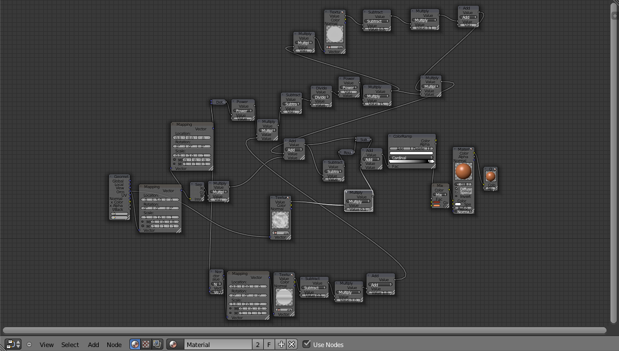Toggle preview icon on Output node header
The width and height of the screenshot is (619, 351).
(x=495, y=169)
